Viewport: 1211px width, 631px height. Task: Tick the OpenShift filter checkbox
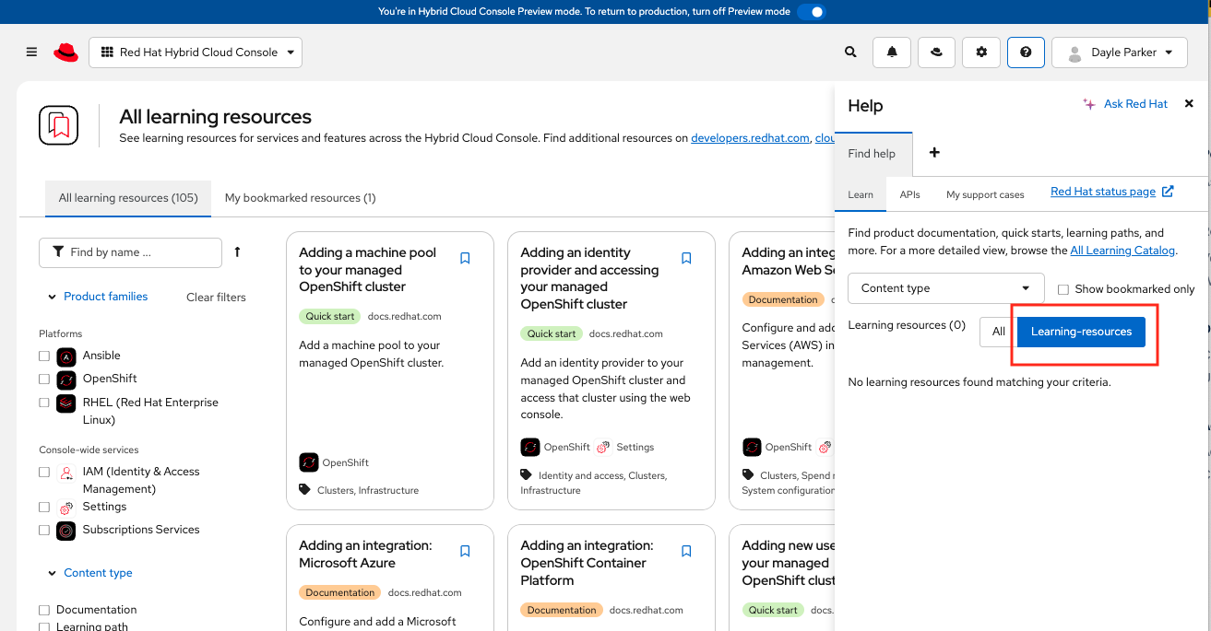point(44,379)
